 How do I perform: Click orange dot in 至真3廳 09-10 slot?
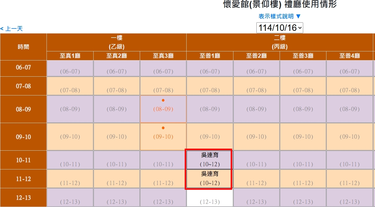click(163, 128)
